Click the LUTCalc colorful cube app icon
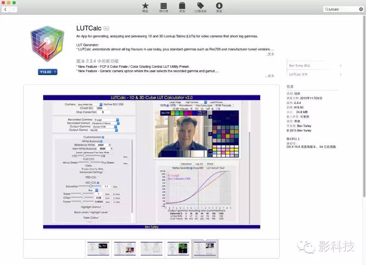The width and height of the screenshot is (366, 265). (x=48, y=45)
